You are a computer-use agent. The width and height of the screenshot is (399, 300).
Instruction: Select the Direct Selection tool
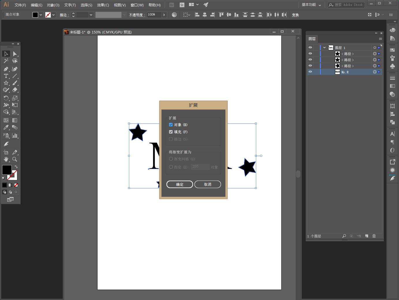click(x=15, y=54)
